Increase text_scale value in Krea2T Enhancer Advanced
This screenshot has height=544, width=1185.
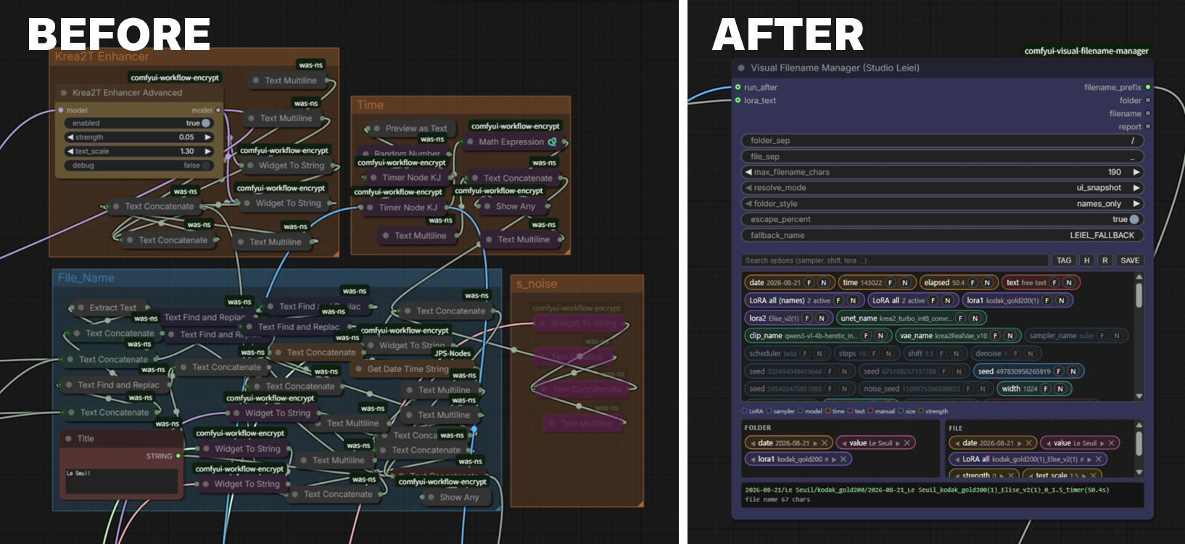click(x=208, y=152)
